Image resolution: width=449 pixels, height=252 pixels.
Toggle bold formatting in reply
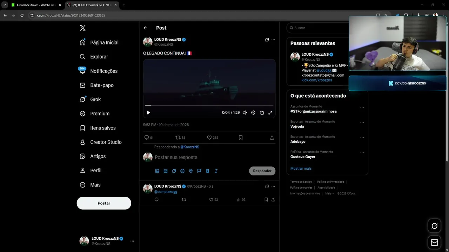pyautogui.click(x=208, y=171)
